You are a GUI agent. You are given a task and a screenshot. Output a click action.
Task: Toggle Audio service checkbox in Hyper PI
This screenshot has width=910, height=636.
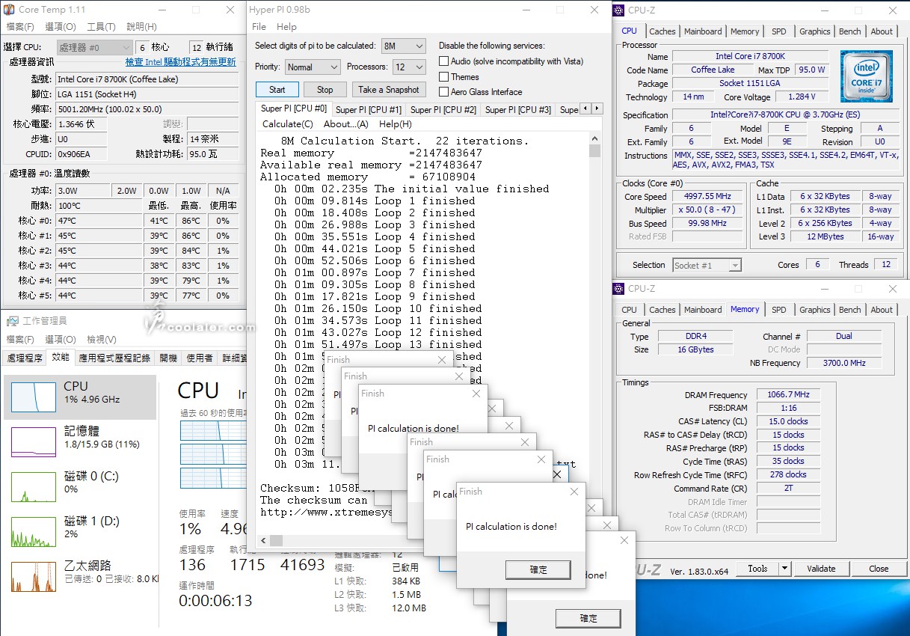point(443,61)
